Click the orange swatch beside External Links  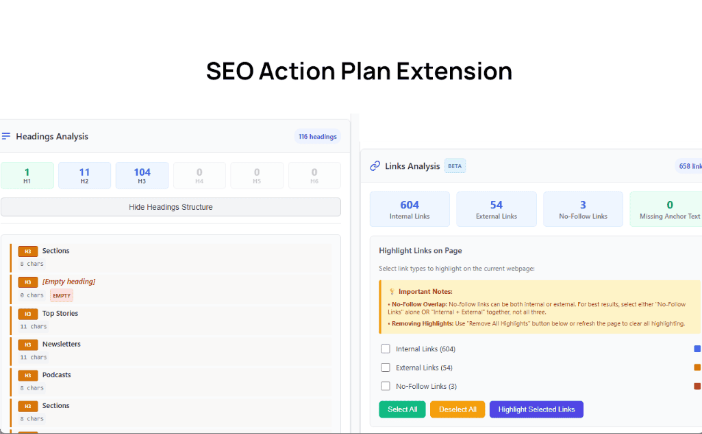[696, 367]
